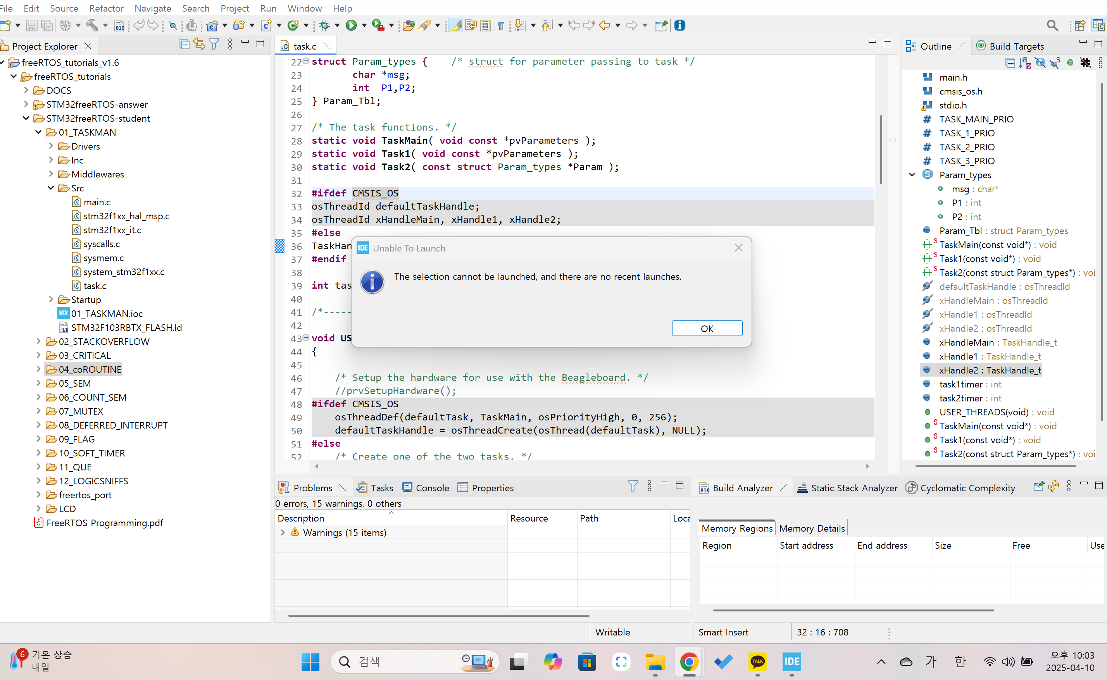Click the Description column header
Viewport: 1107px width, 680px height.
pyautogui.click(x=391, y=518)
